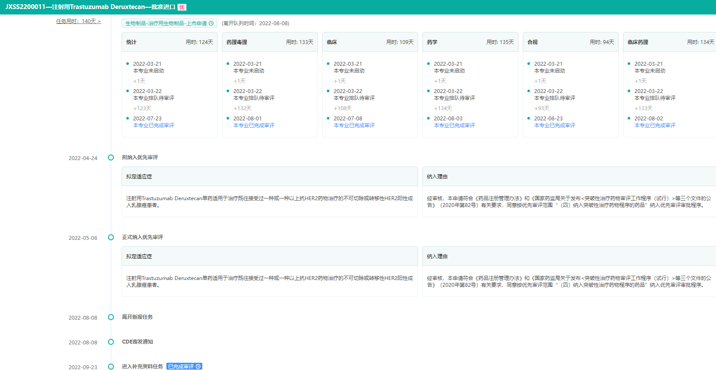
Task: Click clock icon in 已完成审评 badge
Action: point(198,367)
